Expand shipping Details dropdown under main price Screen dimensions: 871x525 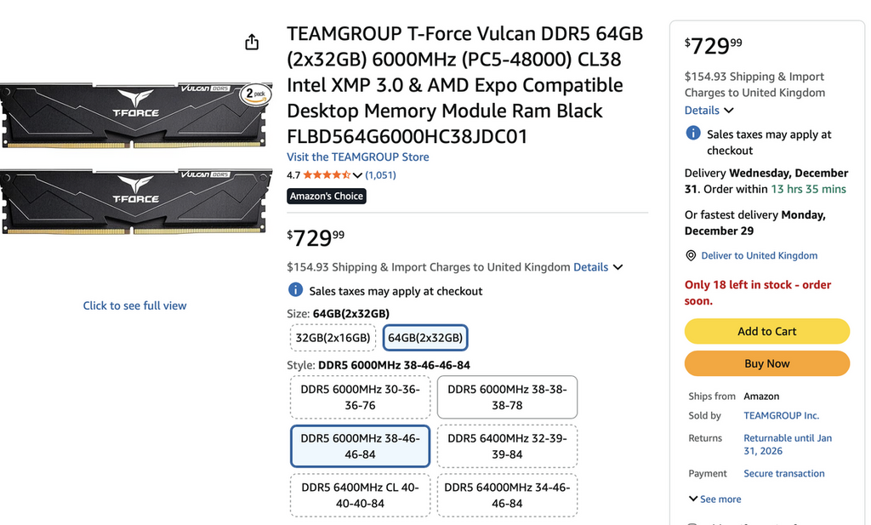(598, 267)
